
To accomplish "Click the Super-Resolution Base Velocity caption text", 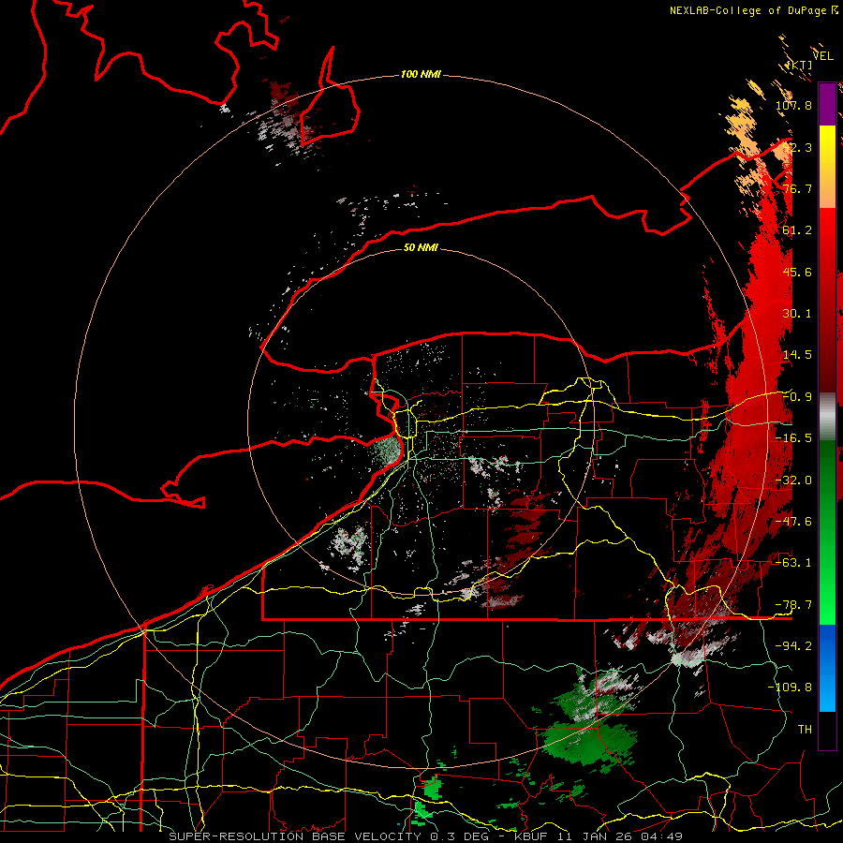I will point(426,836).
